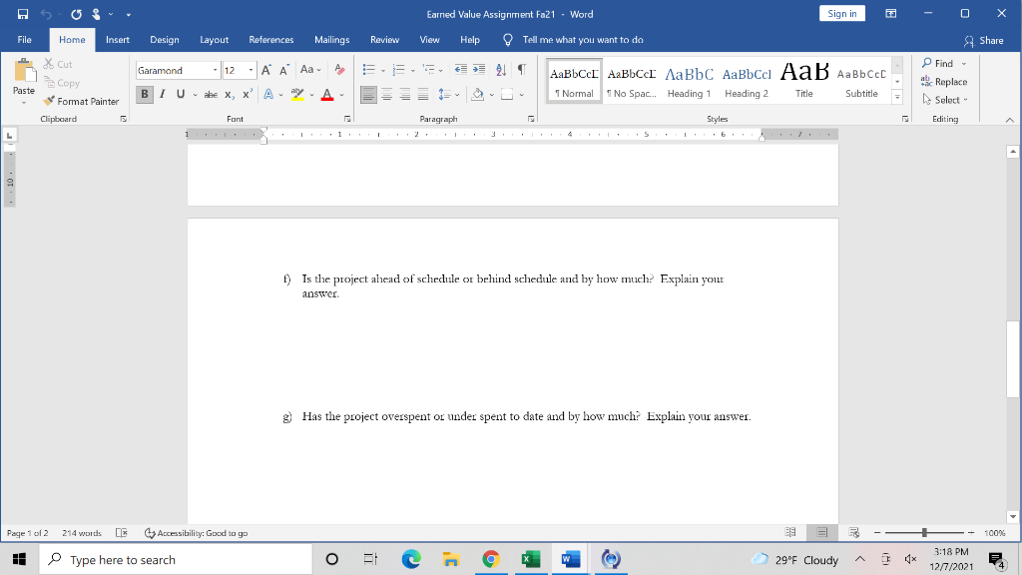The image size is (1022, 575).
Task: Open the Replace tool in Editing group
Action: (944, 81)
